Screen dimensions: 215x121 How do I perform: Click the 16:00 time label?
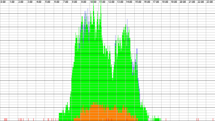tap(147, 2)
